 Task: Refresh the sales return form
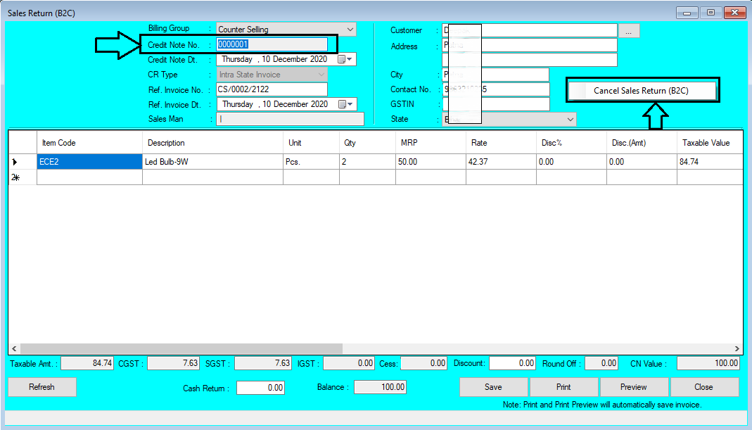pos(42,387)
